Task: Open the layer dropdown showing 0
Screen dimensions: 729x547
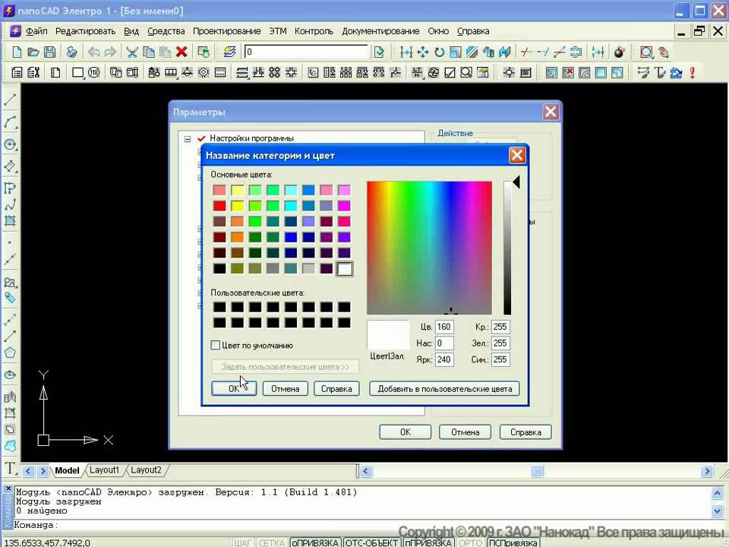Action: pos(308,52)
